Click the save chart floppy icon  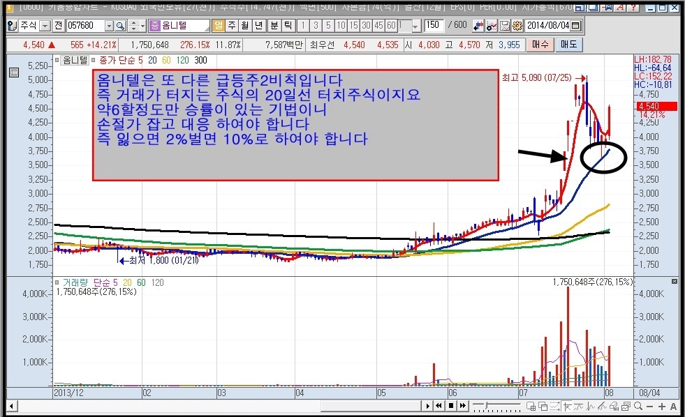click(505, 26)
